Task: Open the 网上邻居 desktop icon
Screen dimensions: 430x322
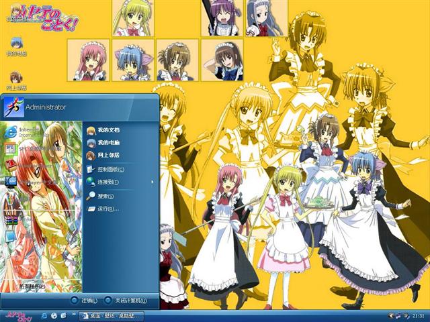Action: click(x=16, y=80)
